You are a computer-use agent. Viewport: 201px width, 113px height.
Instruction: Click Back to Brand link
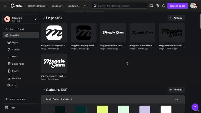click(17, 29)
